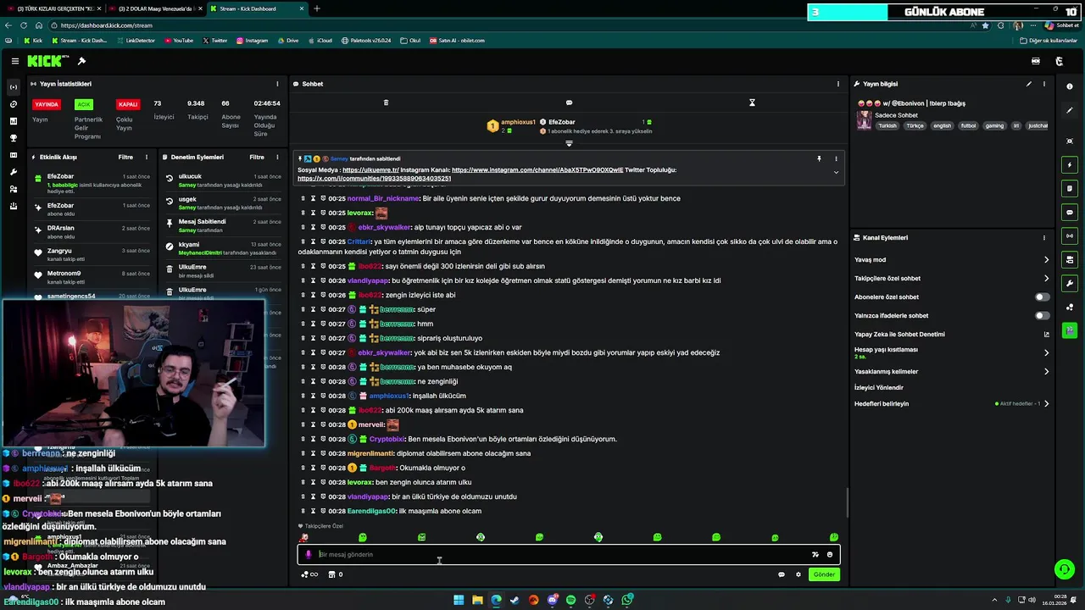Open Instagram bookmark in bookmarks bar

253,40
